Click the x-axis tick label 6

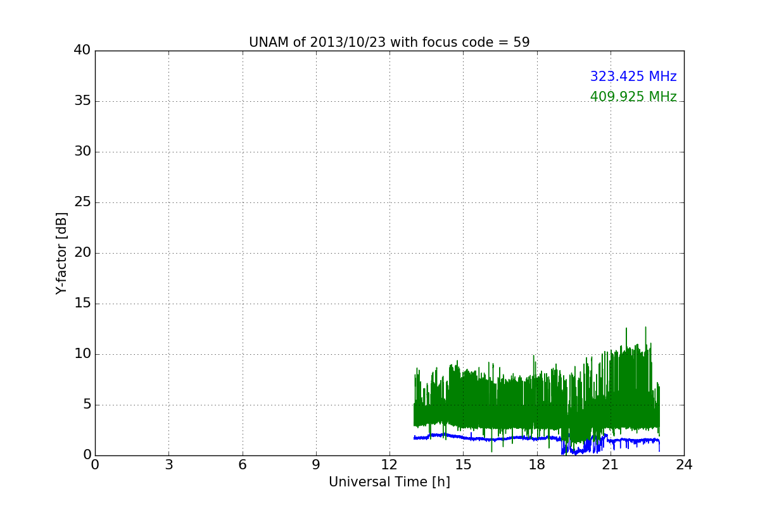pyautogui.click(x=242, y=465)
